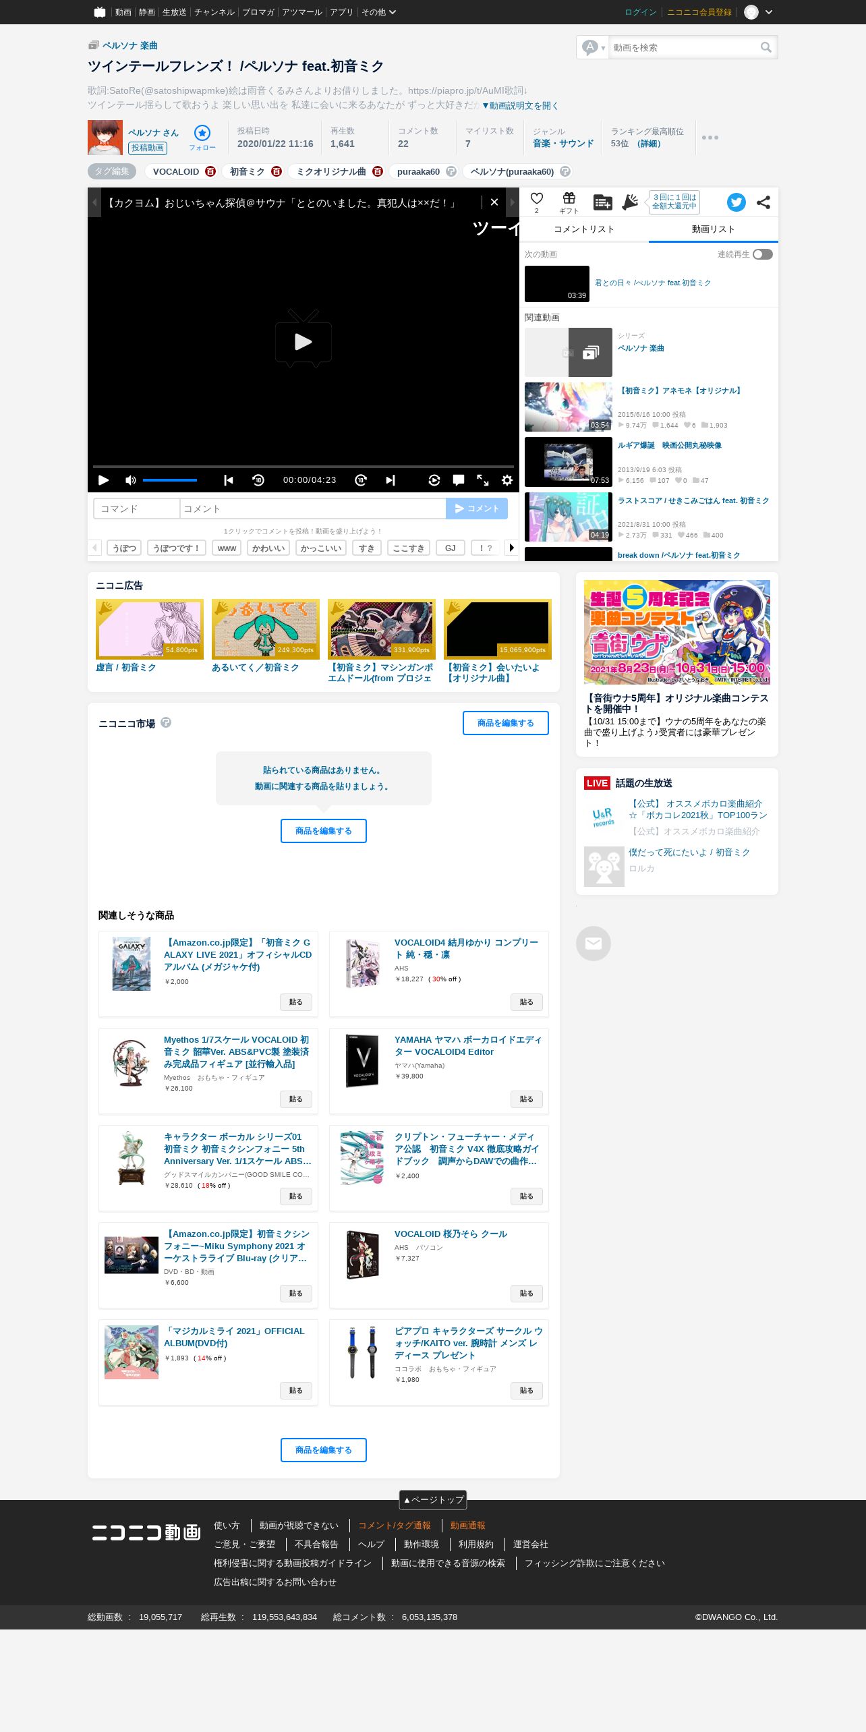The height and width of the screenshot is (1732, 866).
Task: Add video to mylist folder icon
Action: click(602, 202)
